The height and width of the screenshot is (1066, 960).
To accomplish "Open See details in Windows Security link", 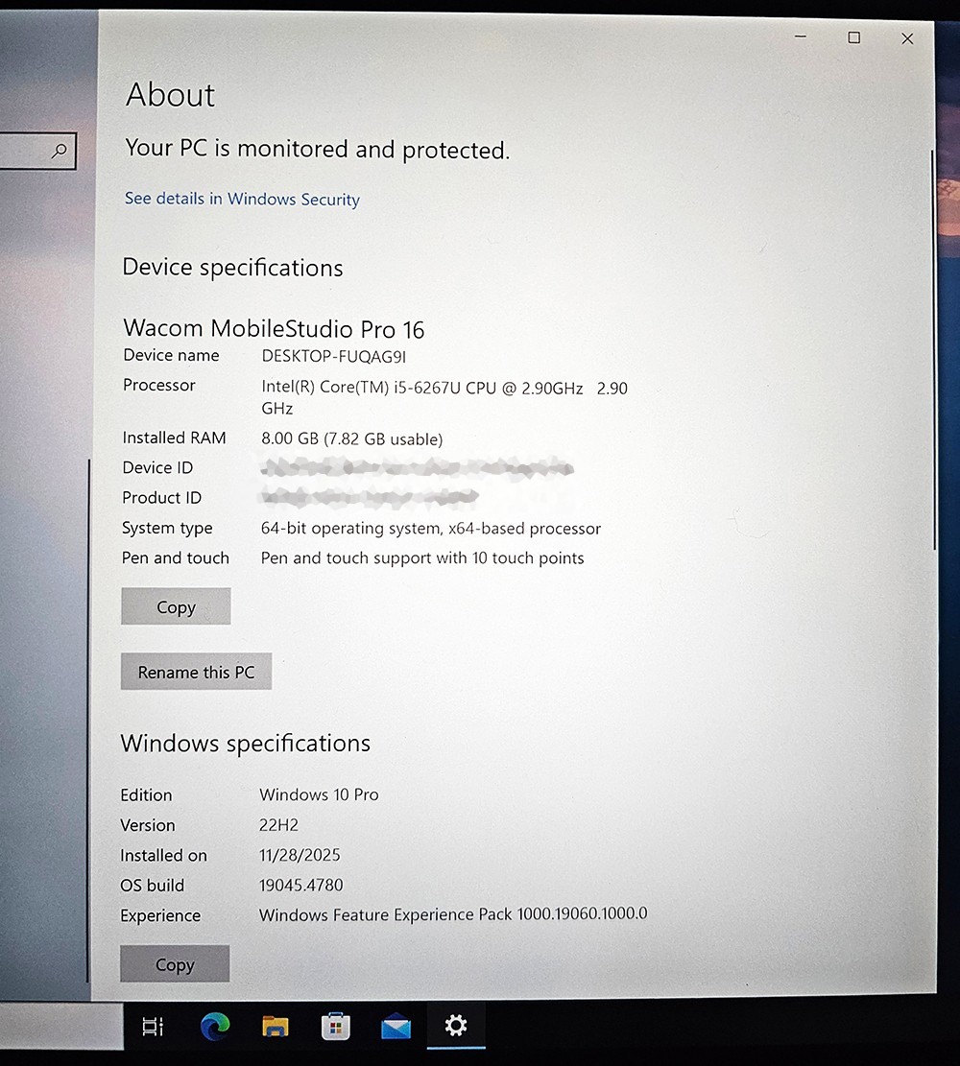I will (242, 199).
